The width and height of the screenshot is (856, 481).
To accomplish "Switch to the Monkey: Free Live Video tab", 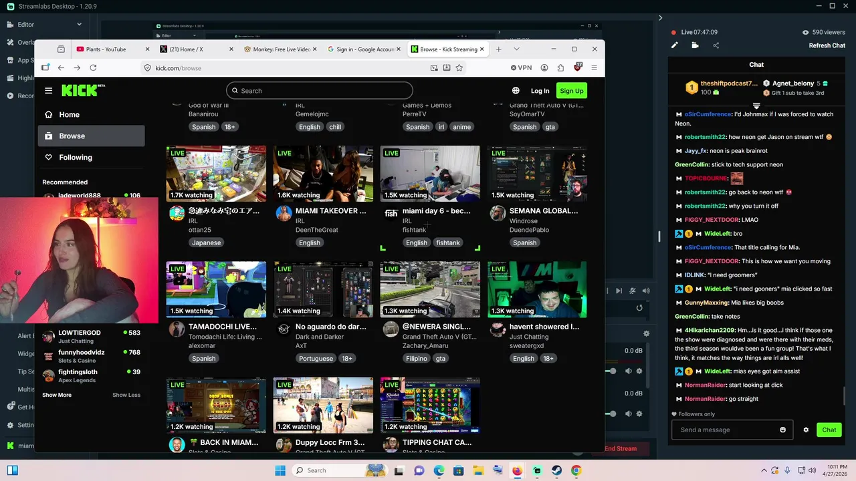I will pos(280,49).
